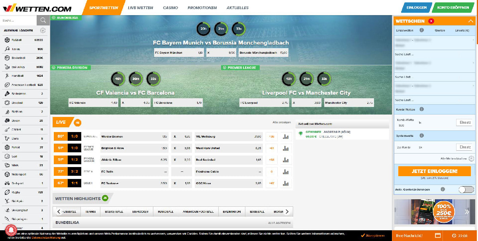
Task: Open the Promotionen tab
Action: 202,8
